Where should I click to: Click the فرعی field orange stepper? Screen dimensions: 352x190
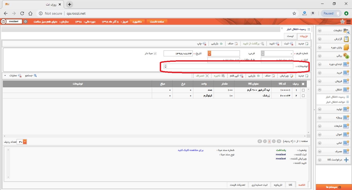coord(209,53)
